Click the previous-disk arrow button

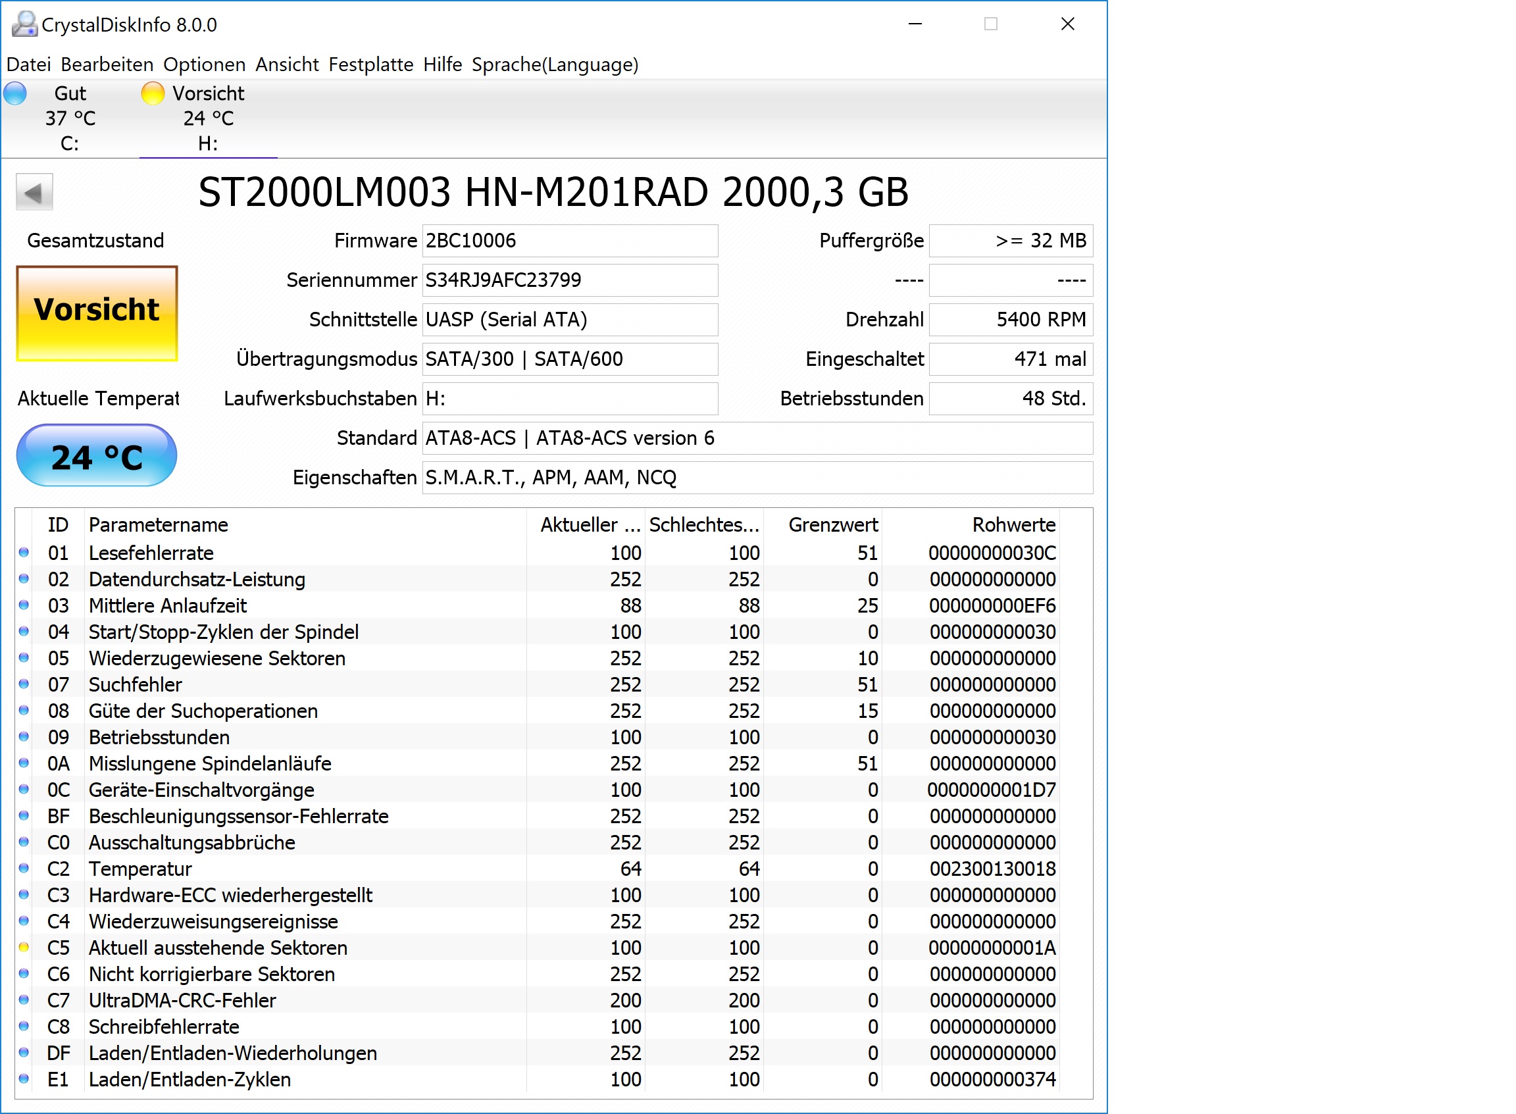pos(34,193)
